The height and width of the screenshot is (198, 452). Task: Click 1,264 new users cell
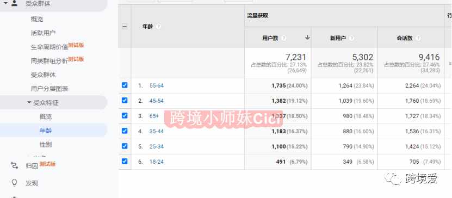[345, 85]
